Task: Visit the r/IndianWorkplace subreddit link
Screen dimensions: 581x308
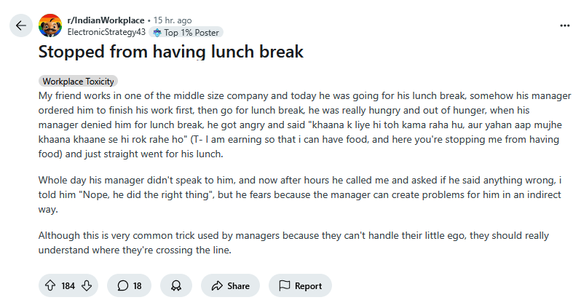Action: [106, 20]
